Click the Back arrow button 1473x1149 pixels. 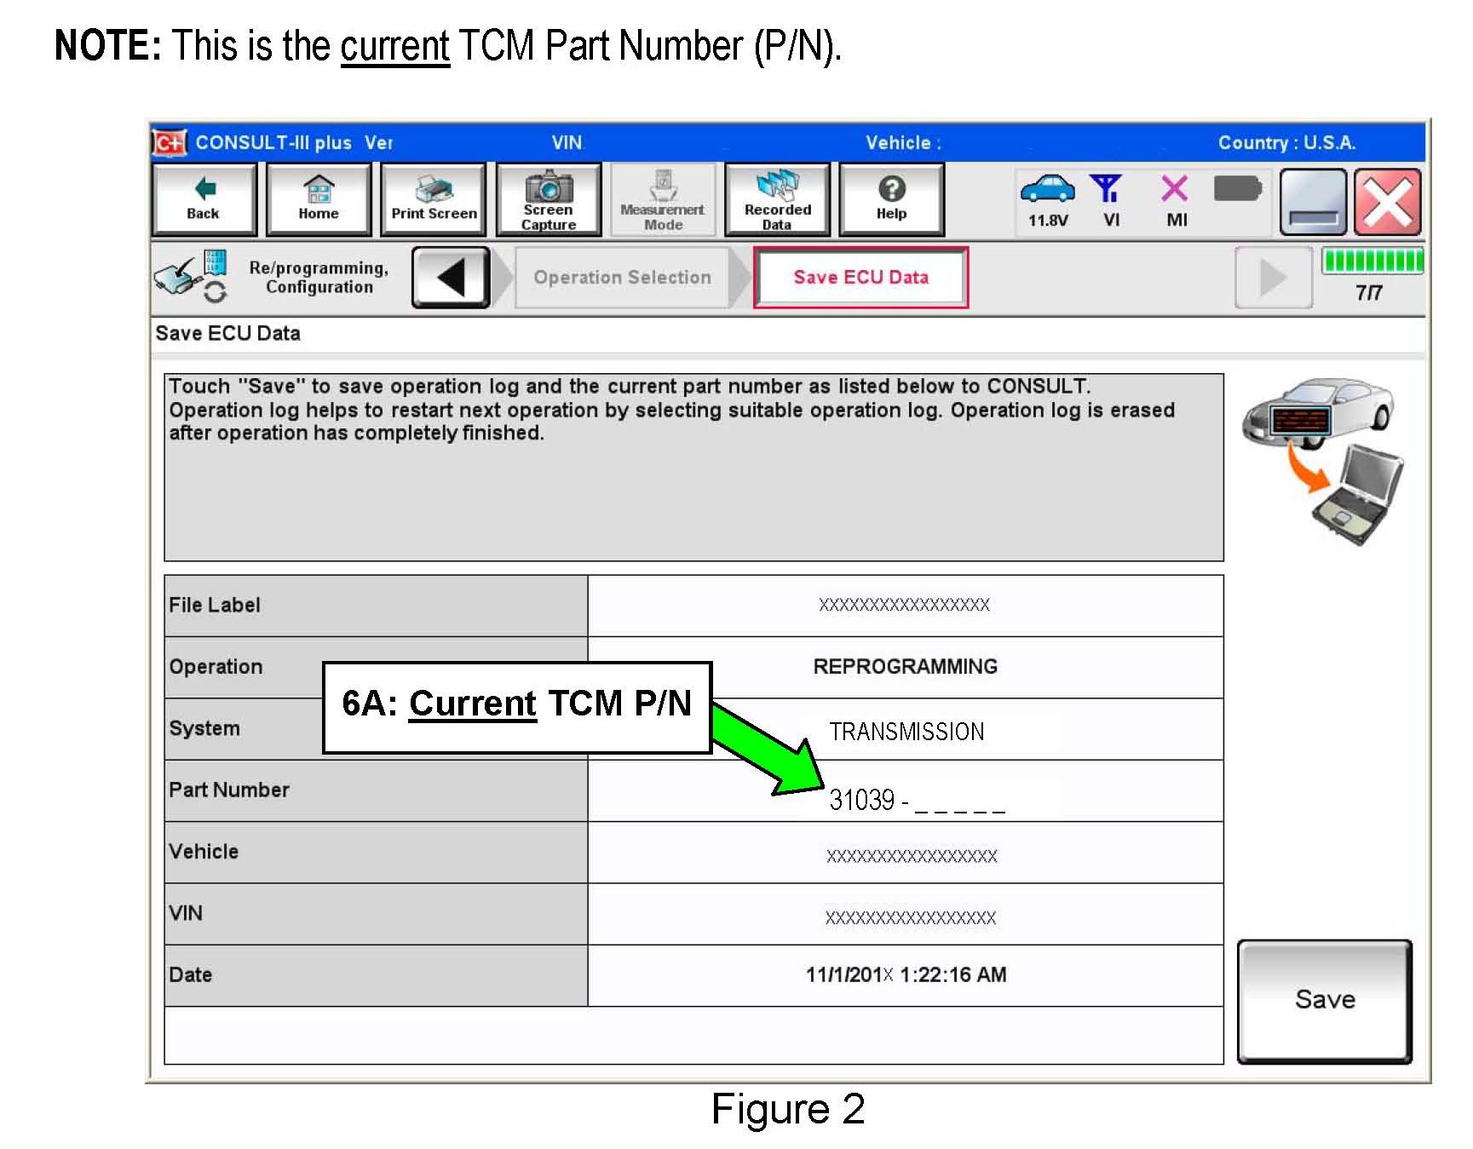click(x=204, y=199)
